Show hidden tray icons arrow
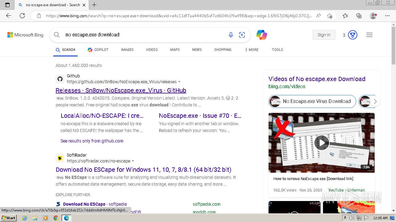 (x=345, y=218)
